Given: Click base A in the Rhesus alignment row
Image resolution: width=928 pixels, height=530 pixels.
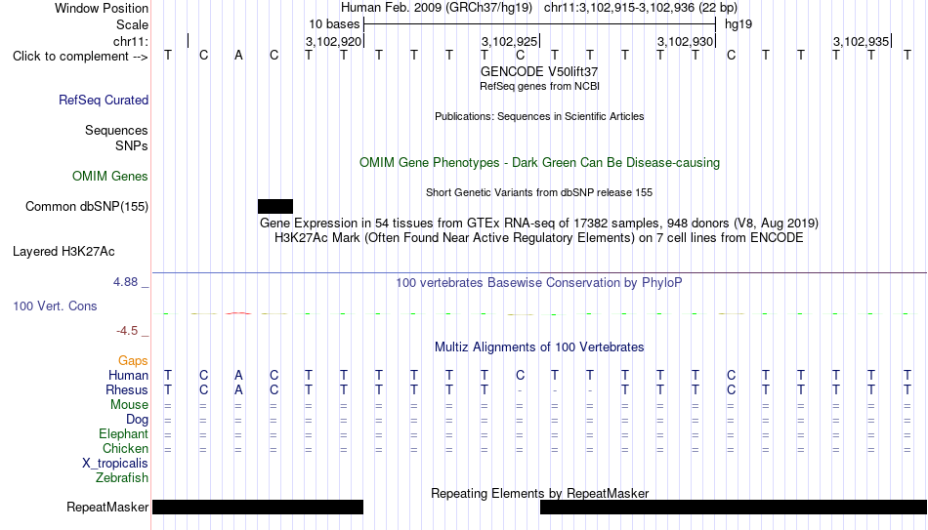Looking at the screenshot, I should (238, 389).
